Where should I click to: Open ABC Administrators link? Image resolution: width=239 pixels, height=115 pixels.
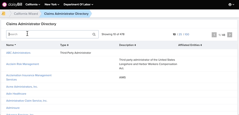18,53
